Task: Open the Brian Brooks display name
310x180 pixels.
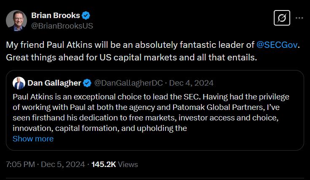Action: 55,16
